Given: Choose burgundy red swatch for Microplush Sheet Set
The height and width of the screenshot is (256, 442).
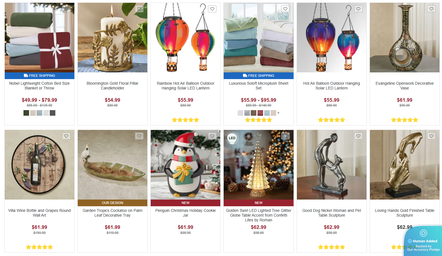Looking at the screenshot, I should pyautogui.click(x=260, y=113).
